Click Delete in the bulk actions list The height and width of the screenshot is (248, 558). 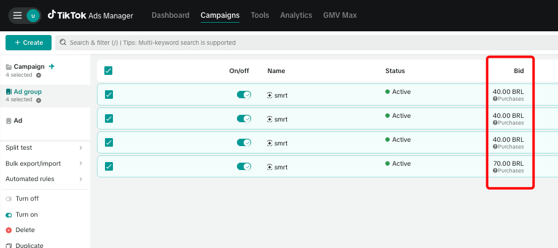(x=25, y=230)
